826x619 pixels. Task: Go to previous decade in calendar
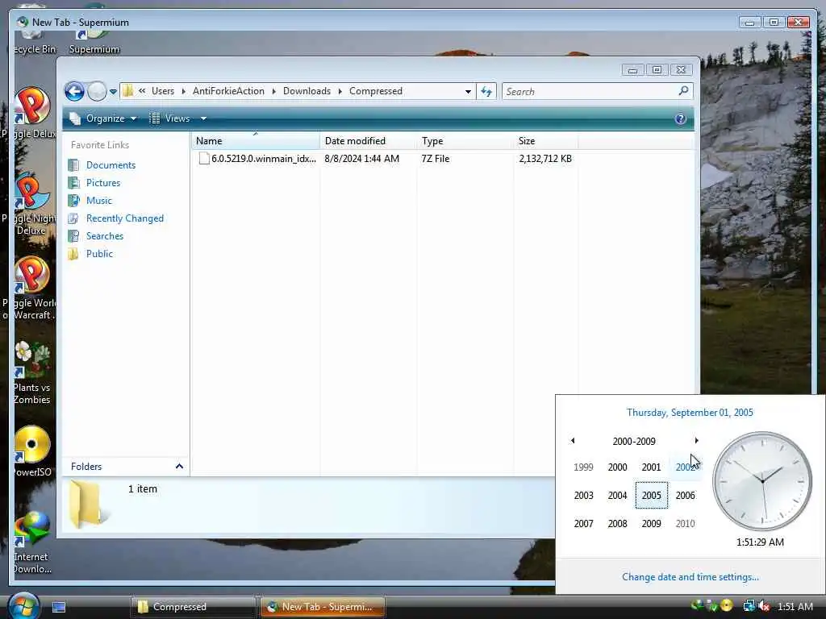(x=573, y=441)
